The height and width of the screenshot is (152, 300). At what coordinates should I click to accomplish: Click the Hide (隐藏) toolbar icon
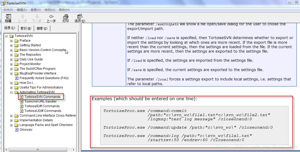(8, 16)
